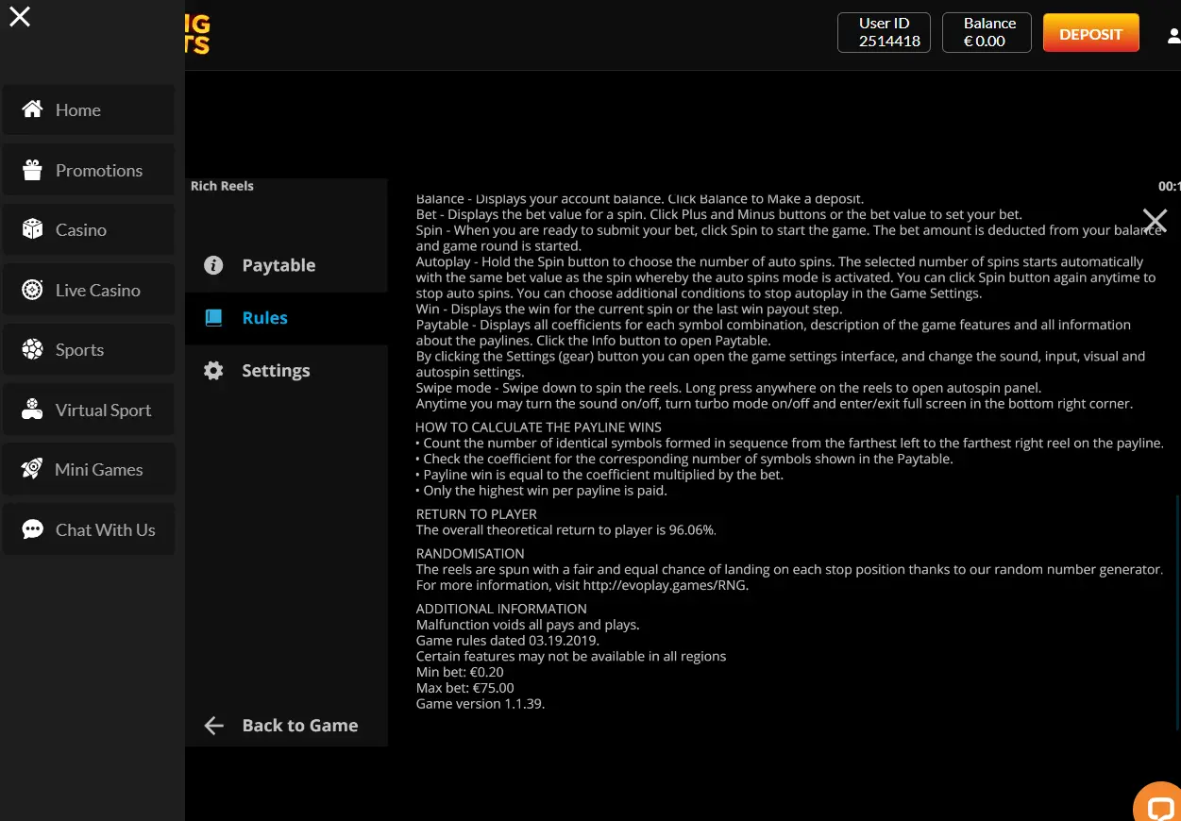Open the Virtual Sport section
Image resolution: width=1181 pixels, height=821 pixels.
[x=88, y=410]
